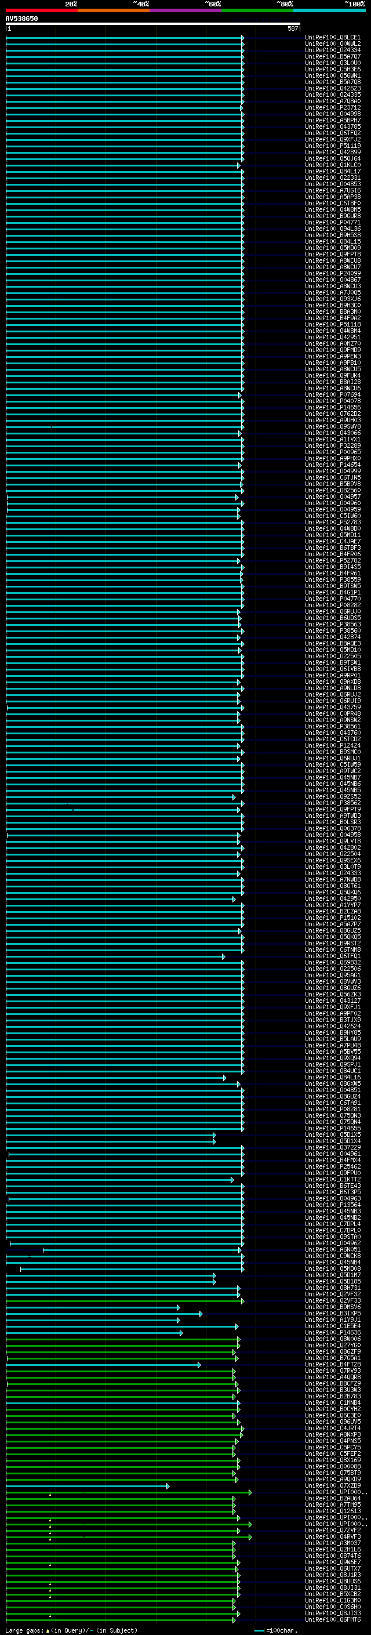Click hit label UniRef100_P00965

pos(333,452)
